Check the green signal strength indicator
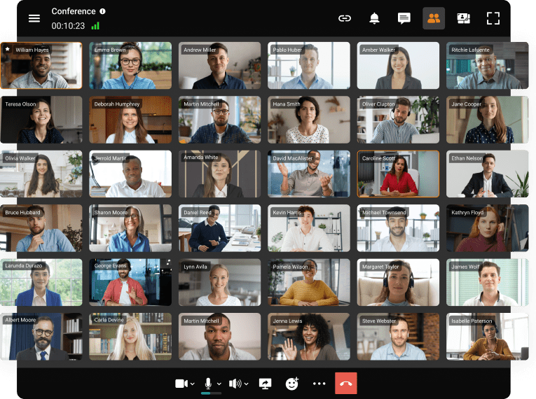Viewport: 536px width, 399px height. click(95, 26)
